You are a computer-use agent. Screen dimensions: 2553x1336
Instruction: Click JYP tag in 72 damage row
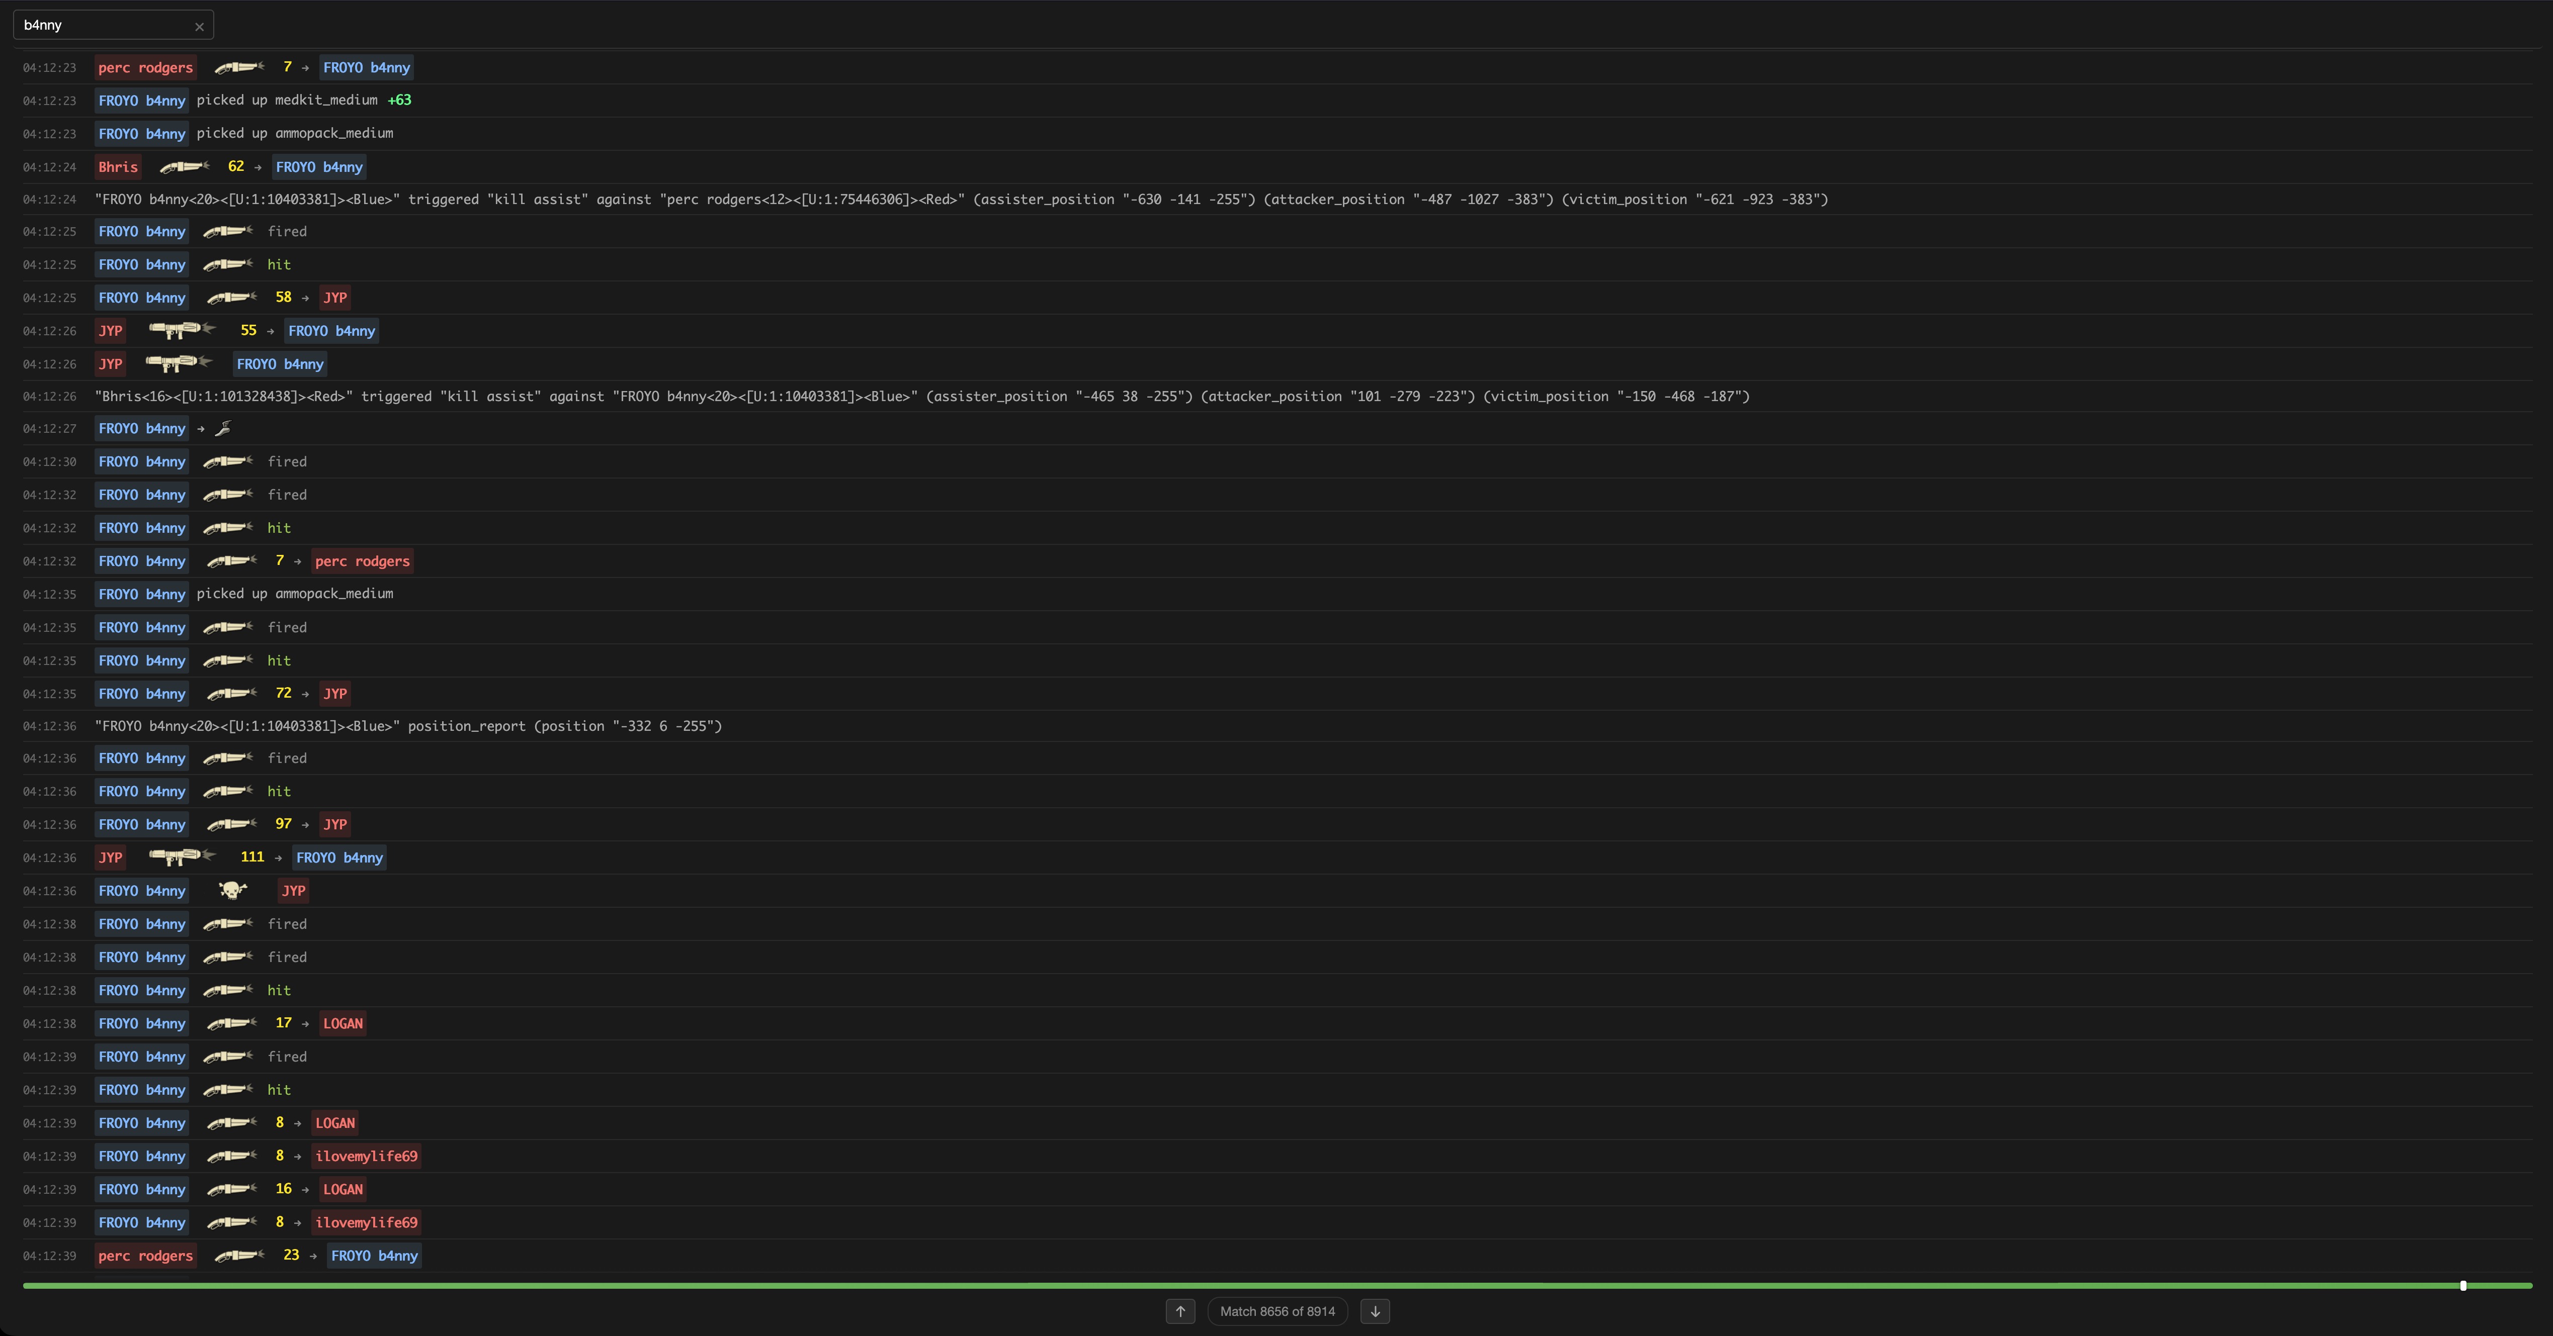[x=335, y=693]
